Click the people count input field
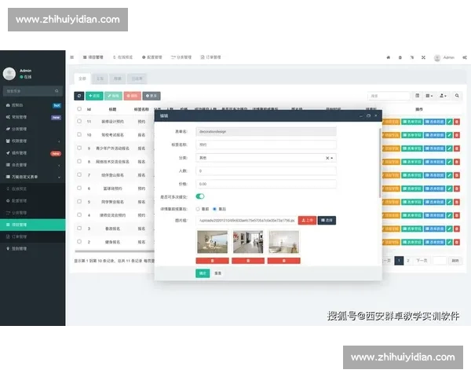This screenshot has width=471, height=377. coord(266,171)
